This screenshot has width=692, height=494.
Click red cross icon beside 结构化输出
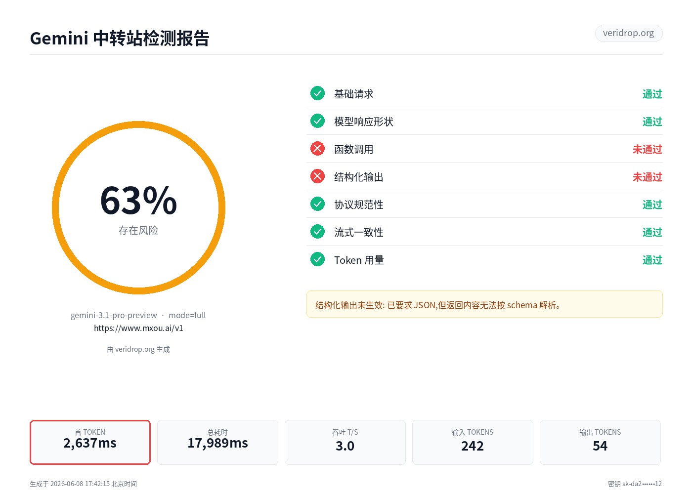coord(317,176)
